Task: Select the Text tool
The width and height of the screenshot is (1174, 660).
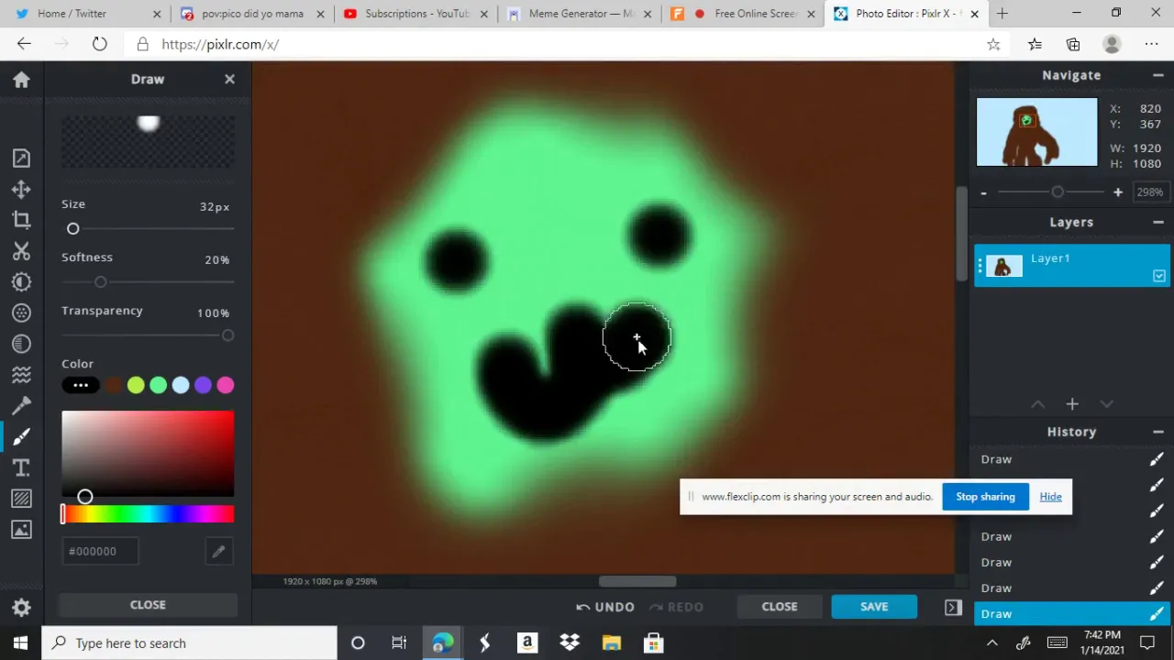Action: 21,467
